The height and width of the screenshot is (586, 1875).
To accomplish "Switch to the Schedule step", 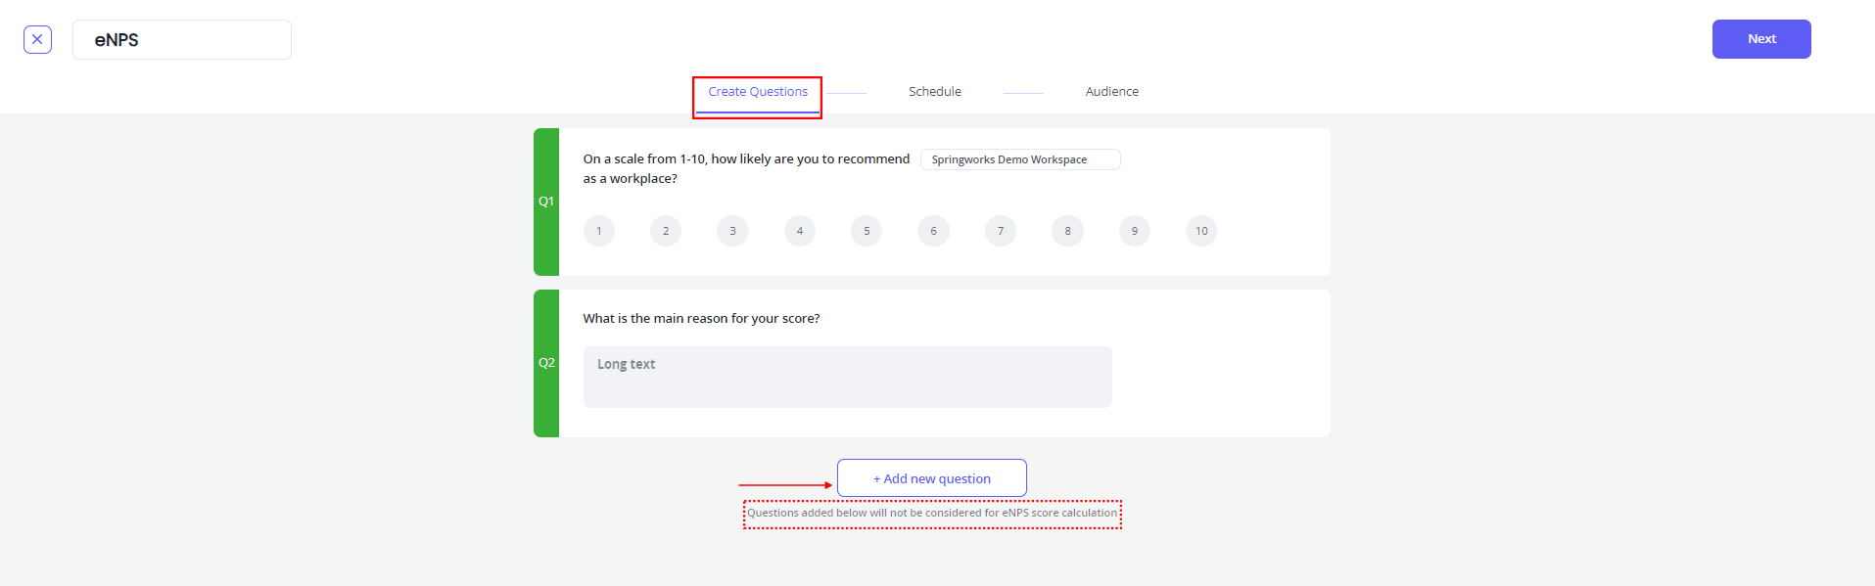I will 935,92.
